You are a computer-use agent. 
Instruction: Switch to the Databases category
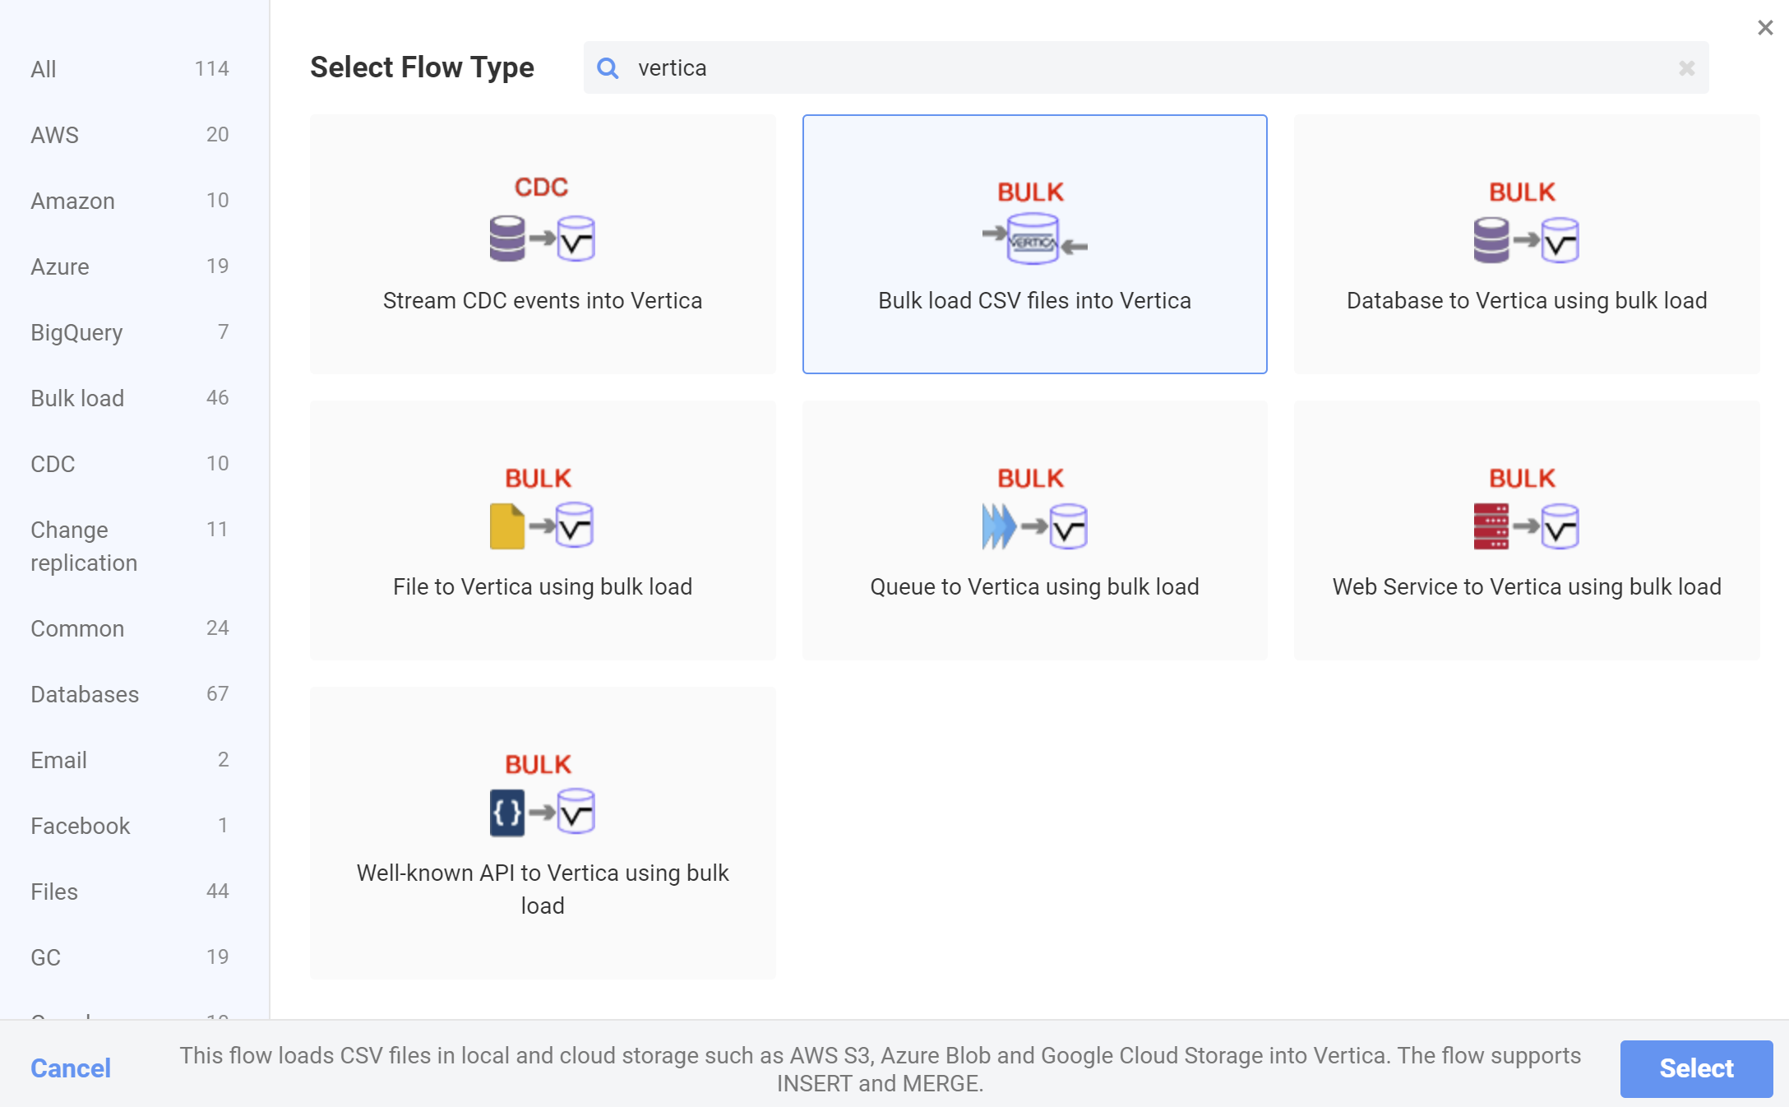[x=85, y=694]
